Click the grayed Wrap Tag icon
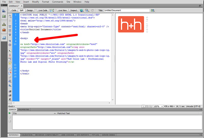This screenshot has height=138, width=204. 10,77
